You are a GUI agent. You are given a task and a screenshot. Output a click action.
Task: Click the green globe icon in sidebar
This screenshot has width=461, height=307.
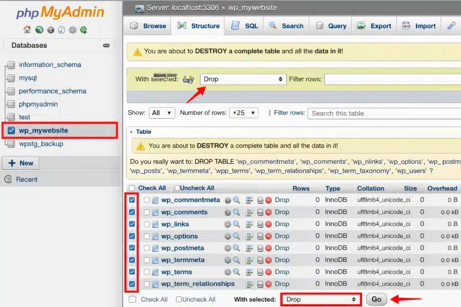coord(39,29)
